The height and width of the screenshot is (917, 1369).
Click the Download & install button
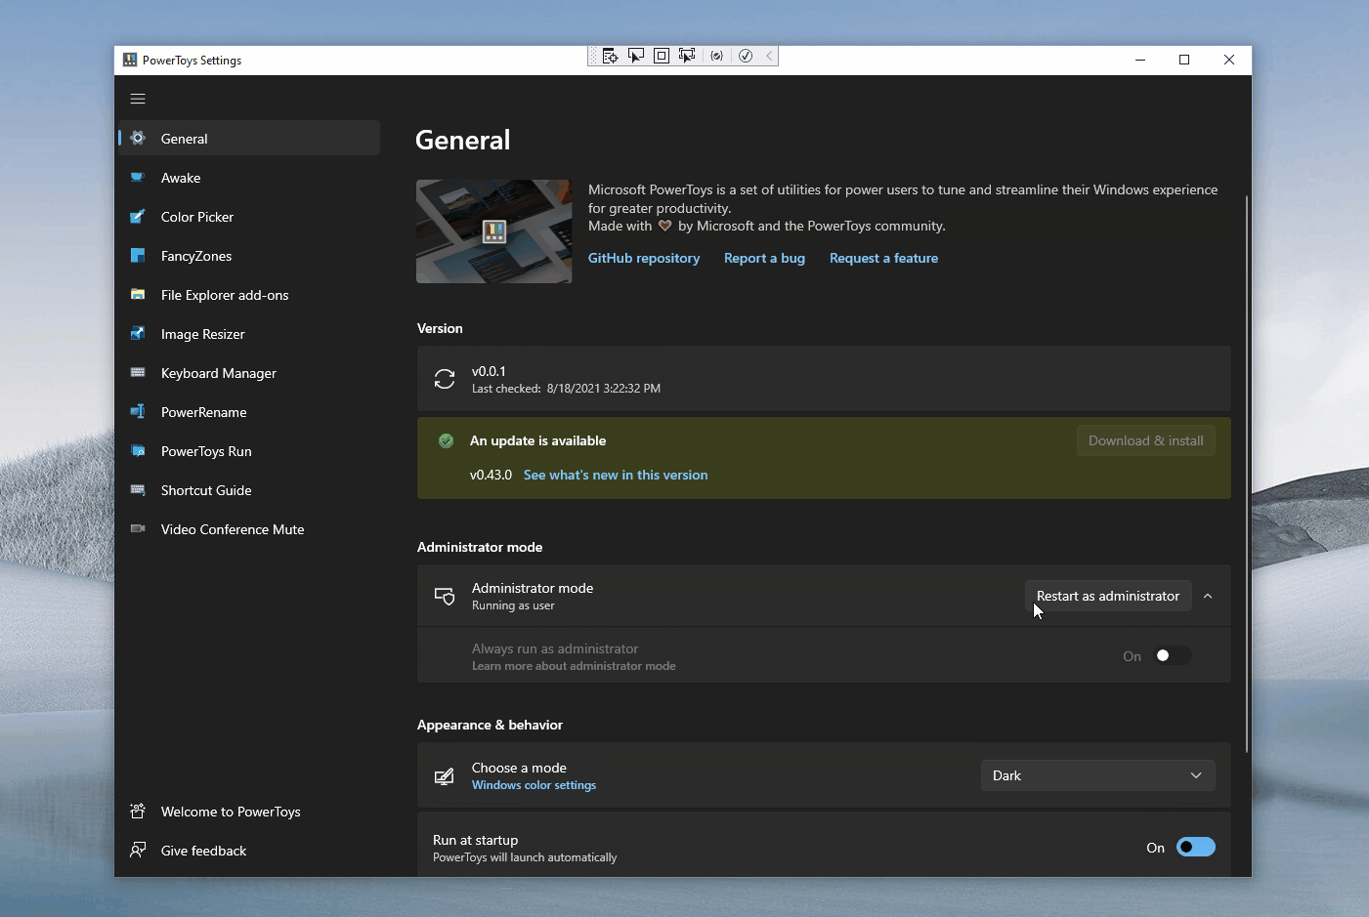(x=1146, y=440)
